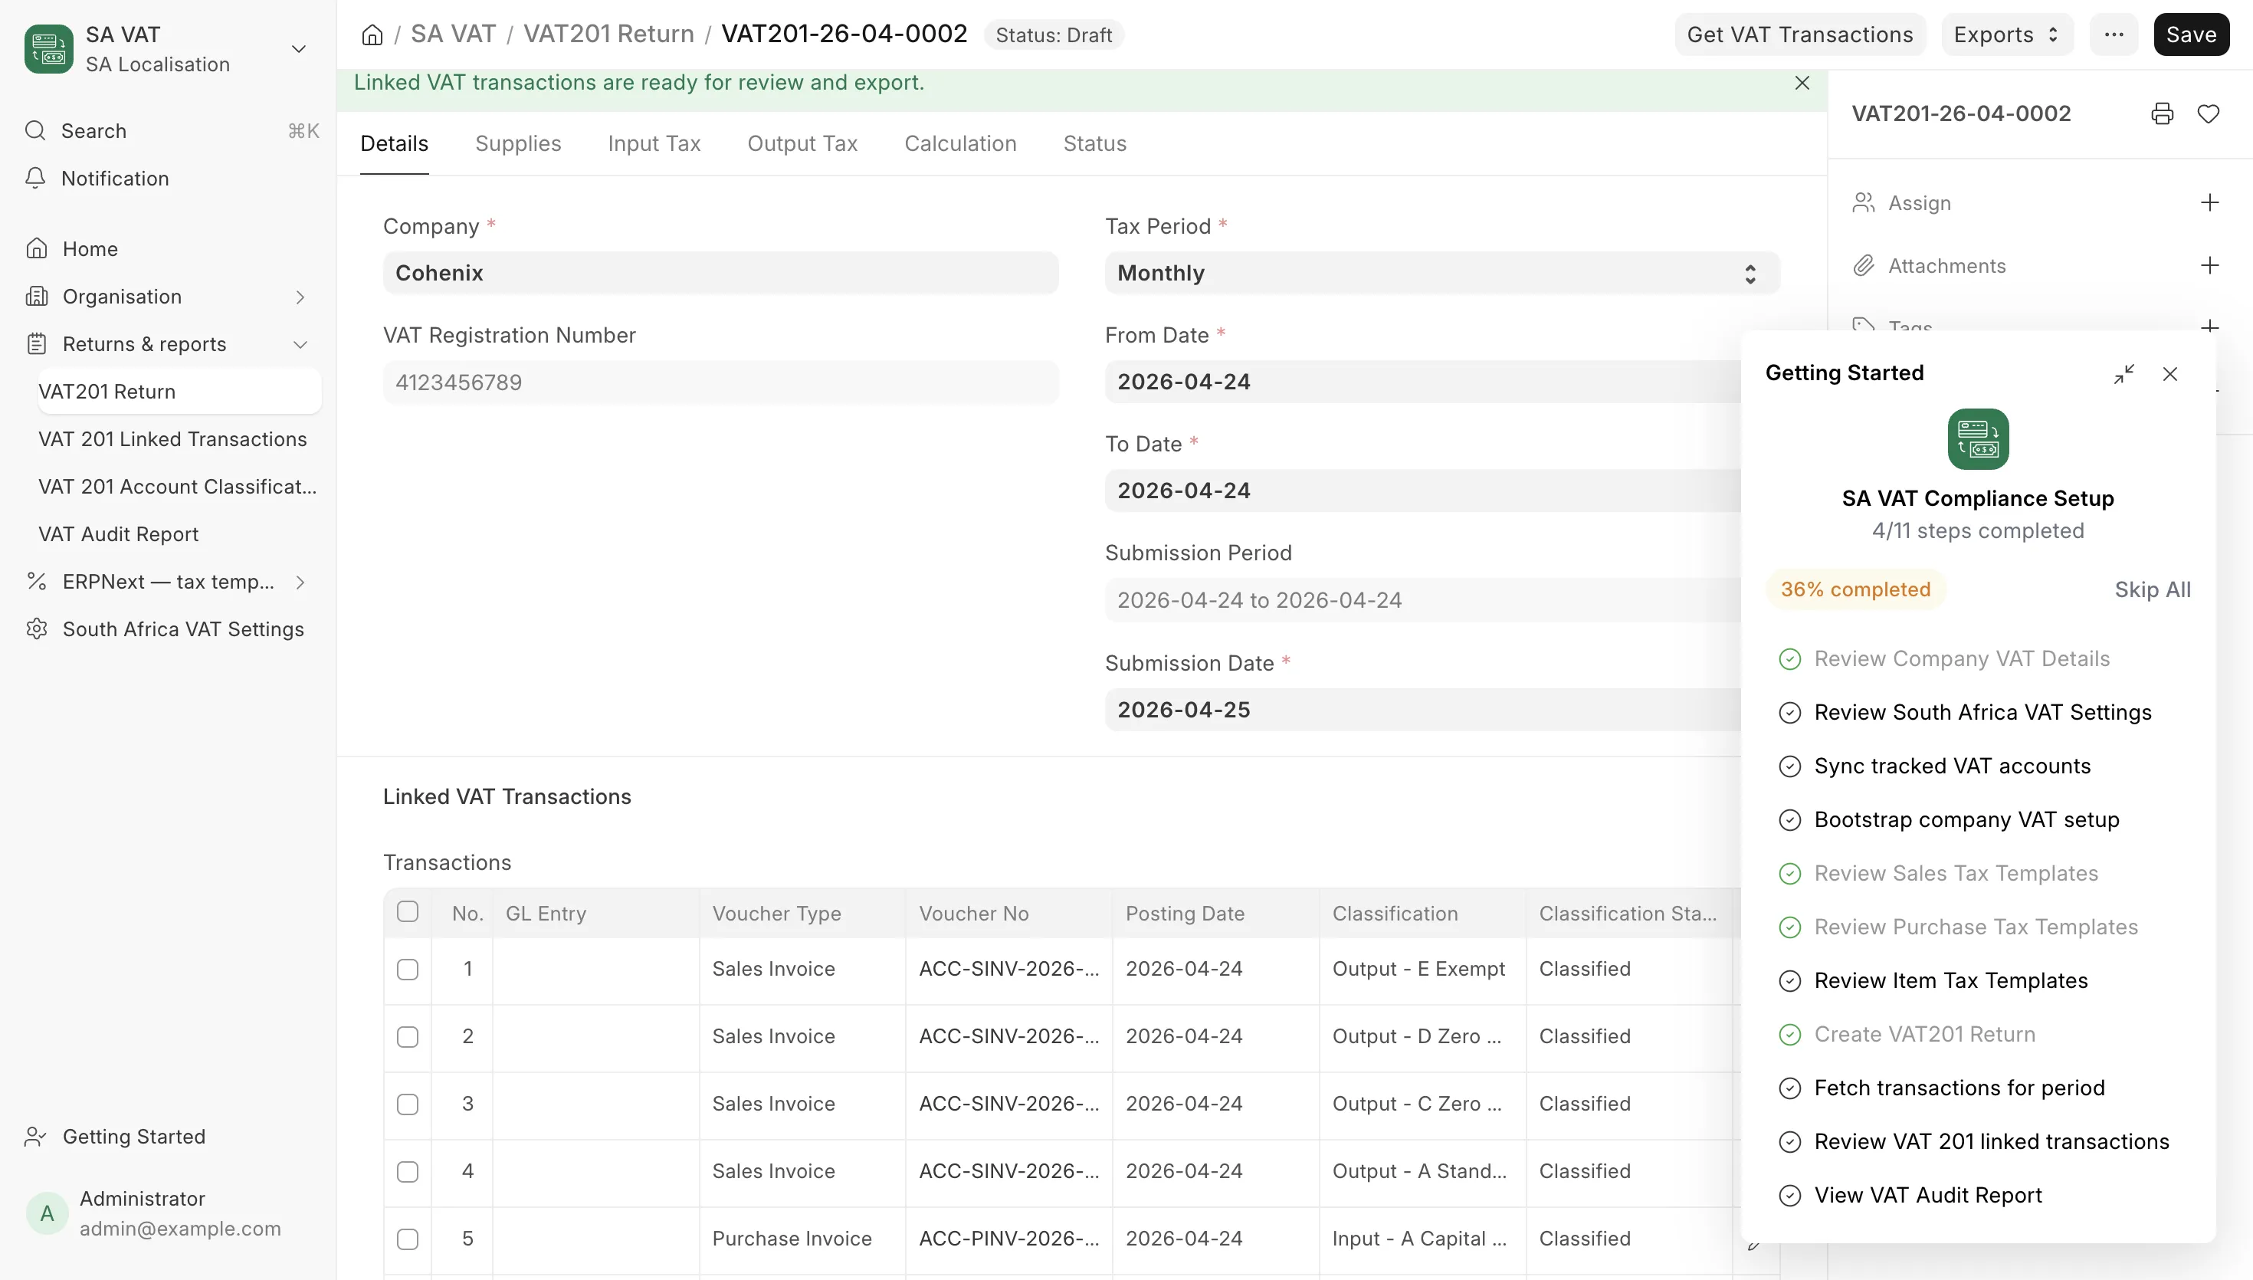Click the SA VAT app logo

(49, 49)
